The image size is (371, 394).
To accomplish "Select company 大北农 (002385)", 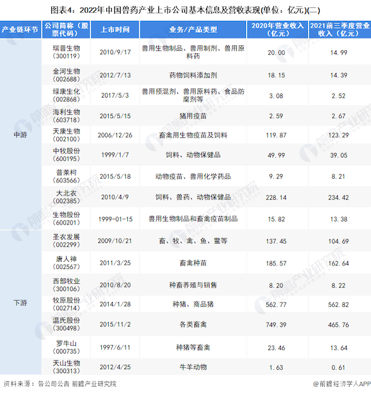I will pos(66,197).
